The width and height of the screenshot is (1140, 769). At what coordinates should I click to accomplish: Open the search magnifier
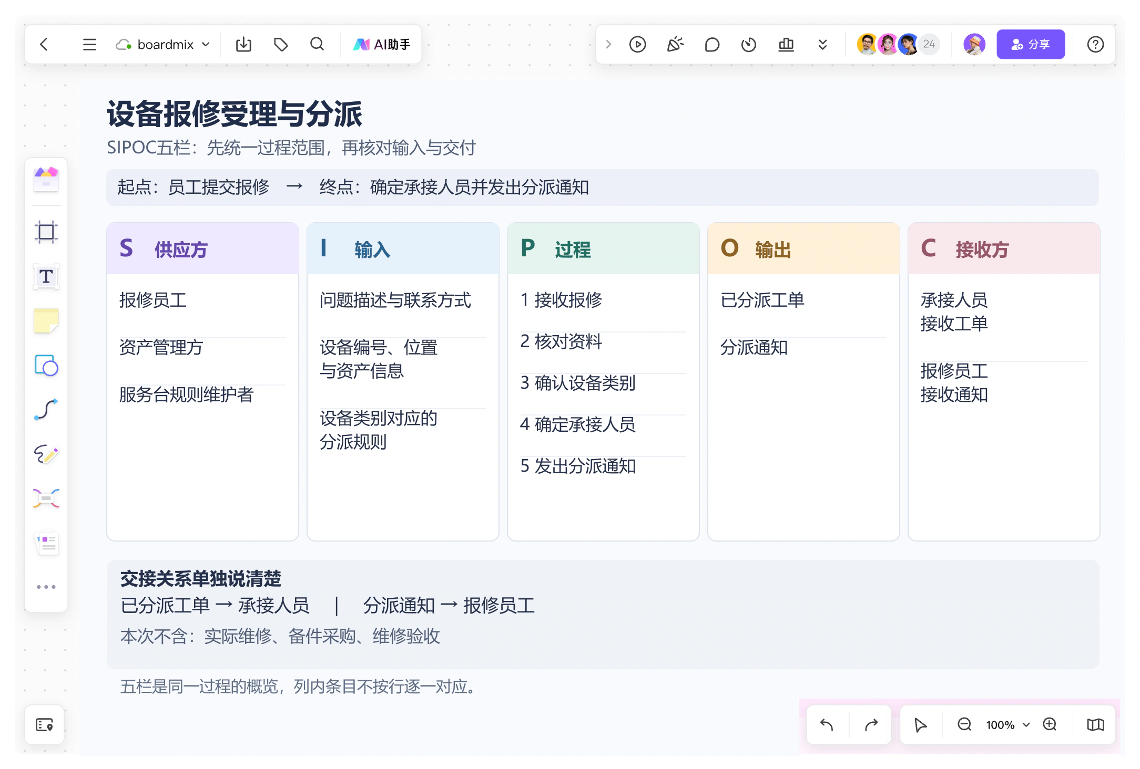317,45
